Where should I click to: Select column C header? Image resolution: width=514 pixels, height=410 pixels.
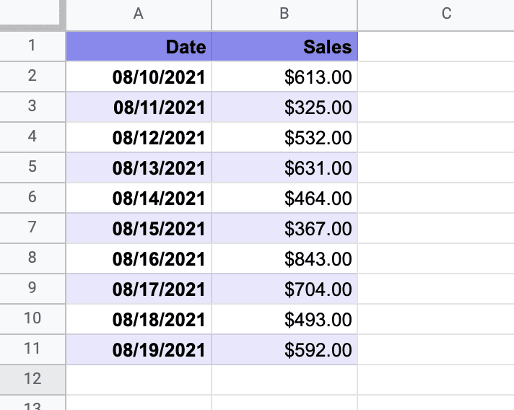(x=436, y=15)
